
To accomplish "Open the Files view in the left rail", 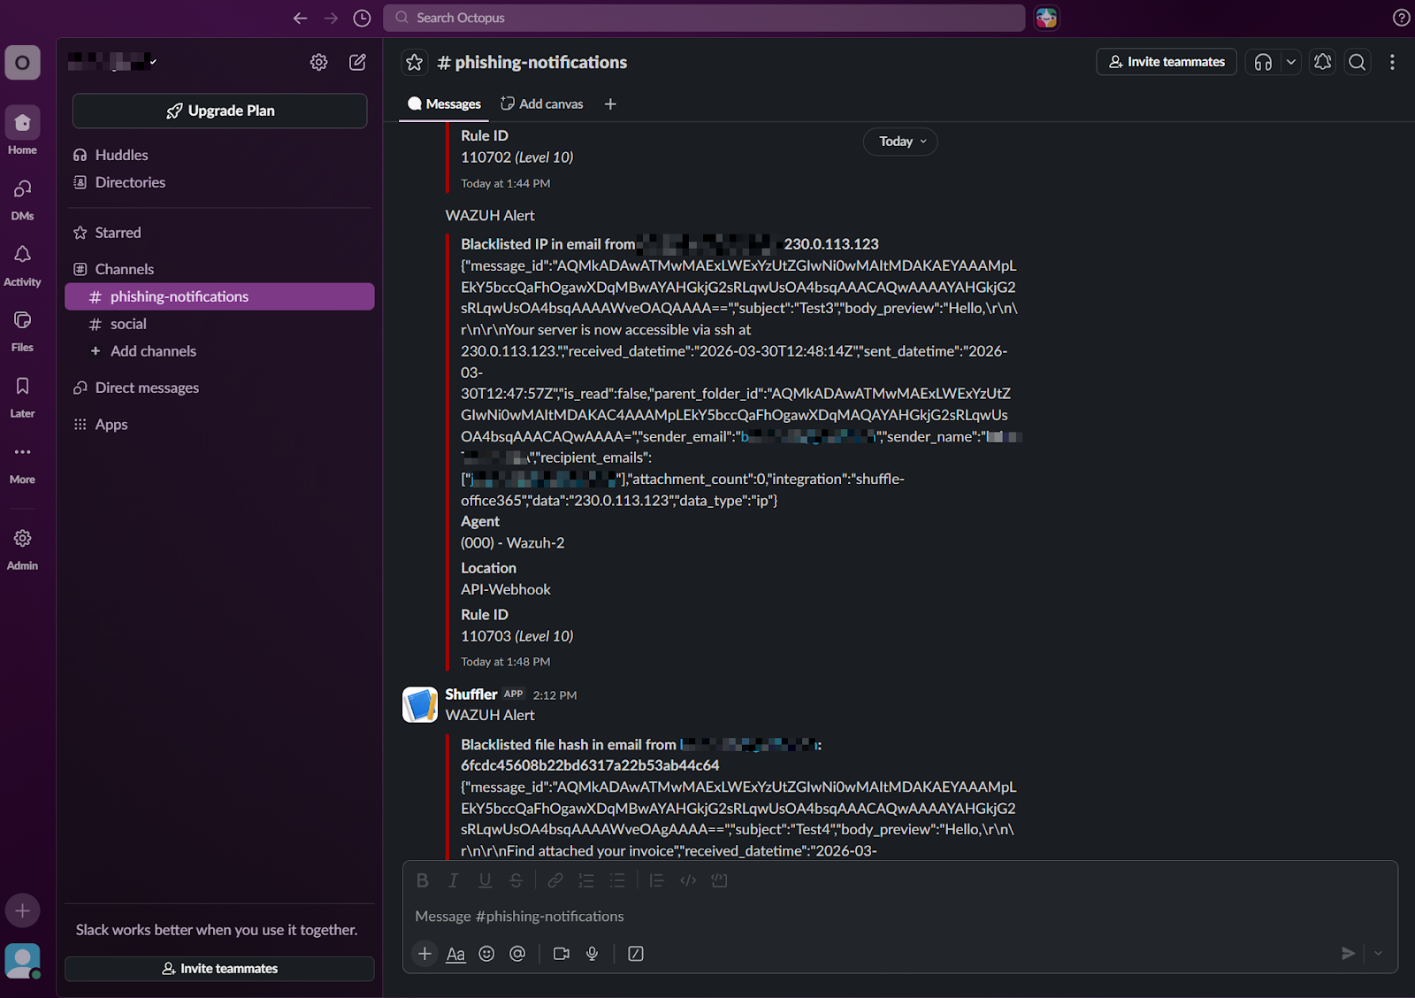I will pyautogui.click(x=22, y=326).
